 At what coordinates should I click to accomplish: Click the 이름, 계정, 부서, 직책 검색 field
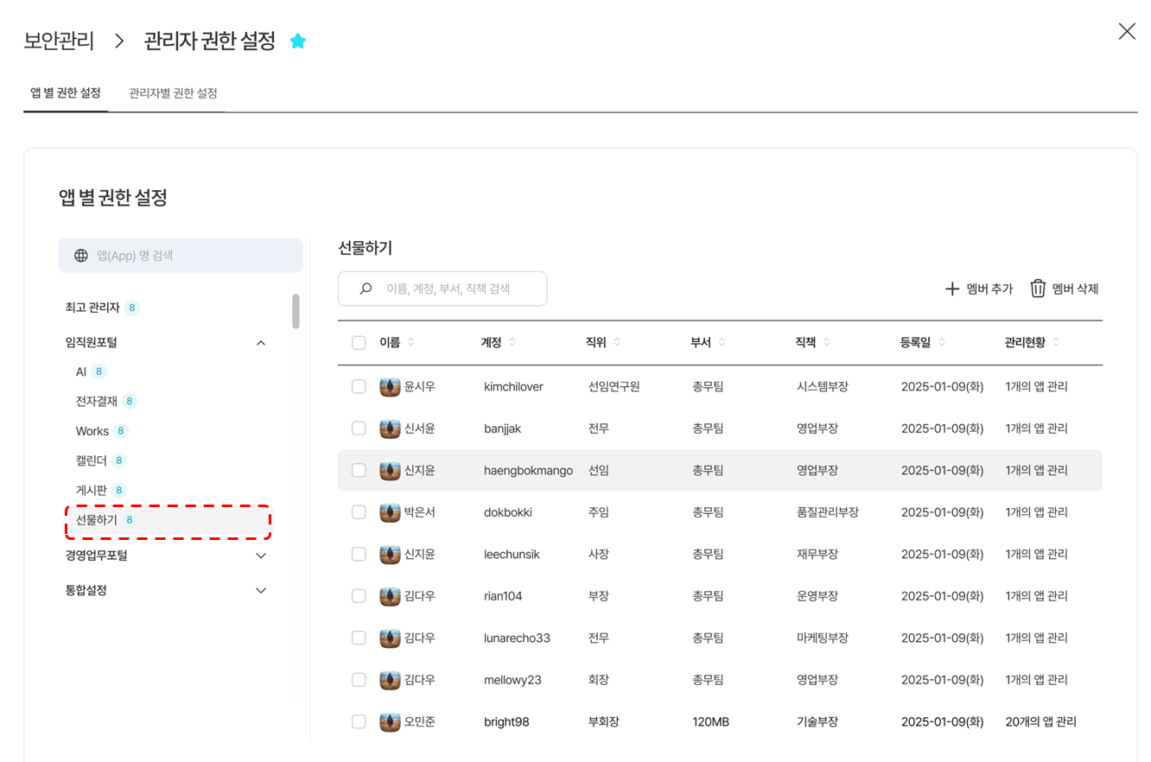pos(458,289)
